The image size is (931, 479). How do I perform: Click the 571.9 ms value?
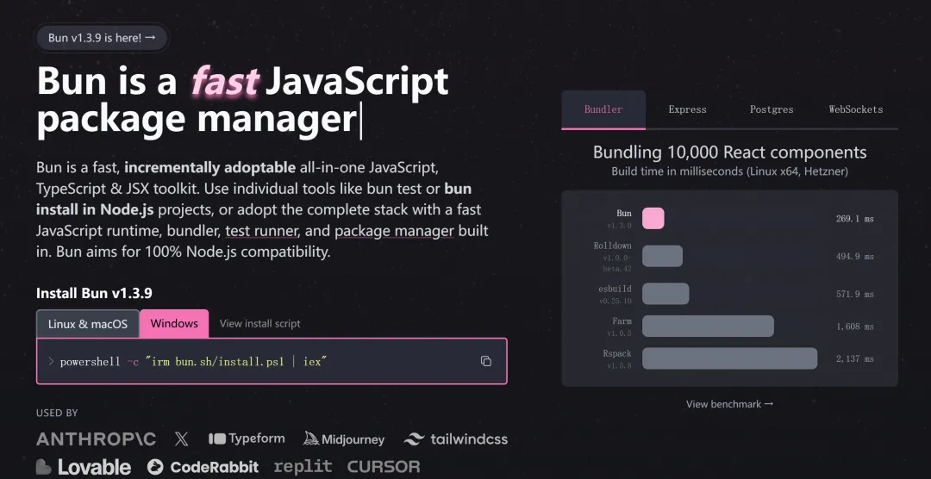pyautogui.click(x=854, y=295)
